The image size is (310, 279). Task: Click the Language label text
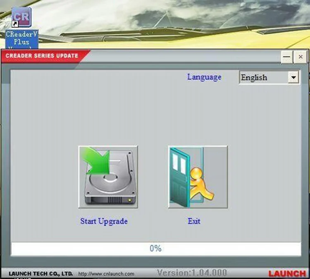point(204,77)
